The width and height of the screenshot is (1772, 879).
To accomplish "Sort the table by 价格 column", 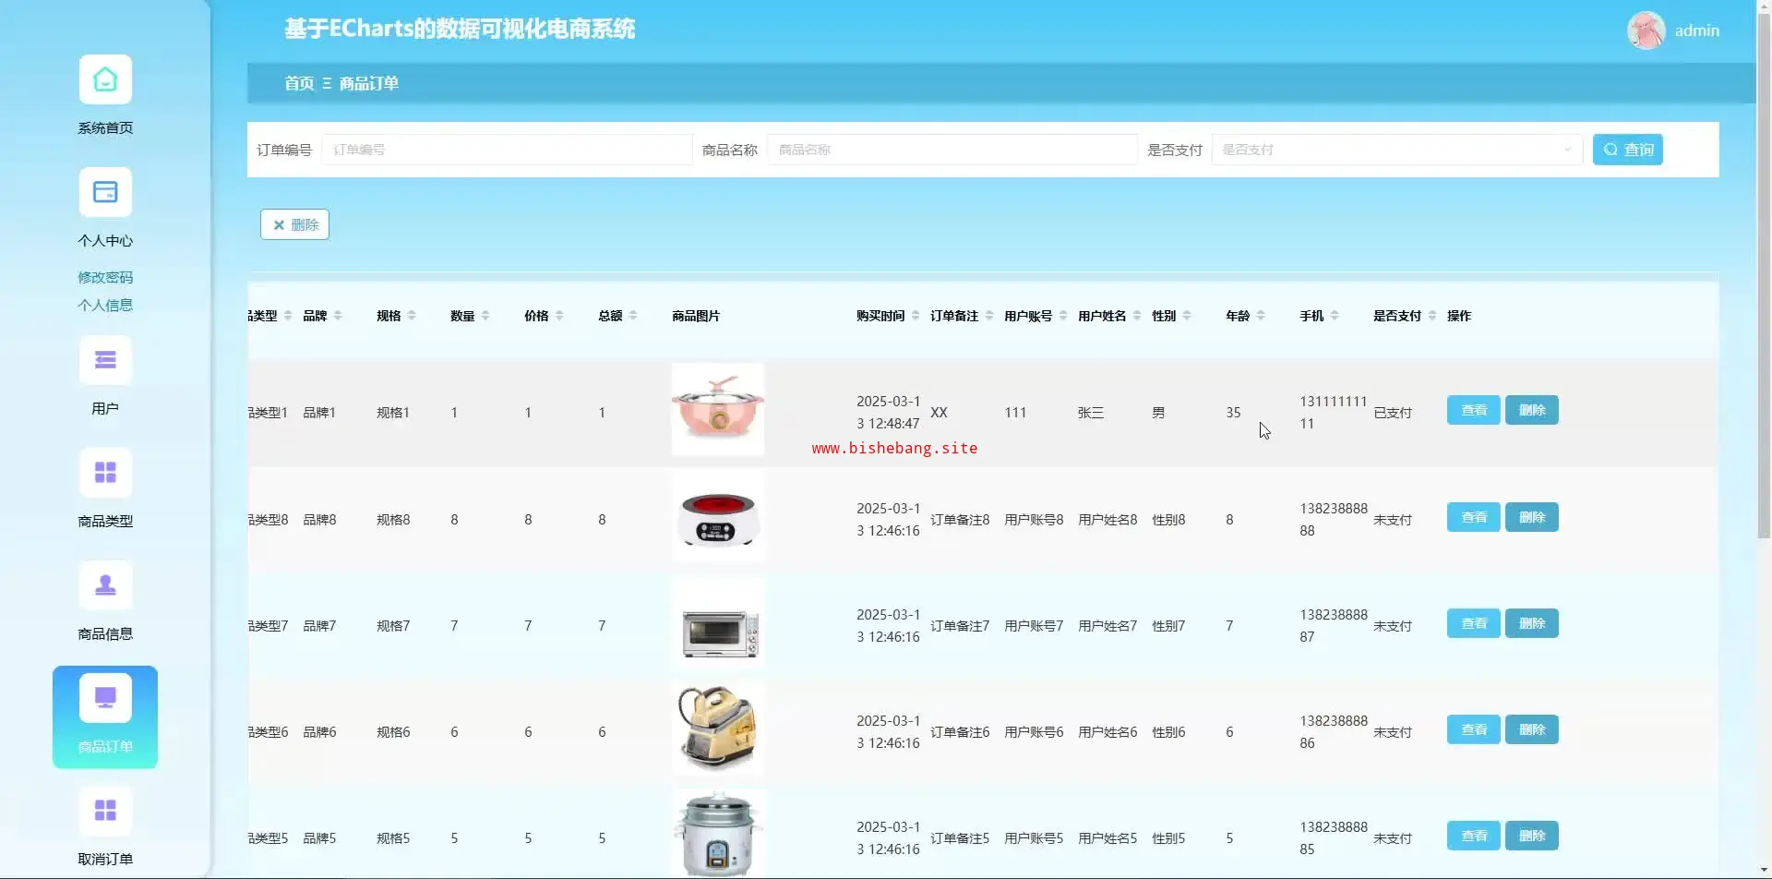I will (558, 316).
